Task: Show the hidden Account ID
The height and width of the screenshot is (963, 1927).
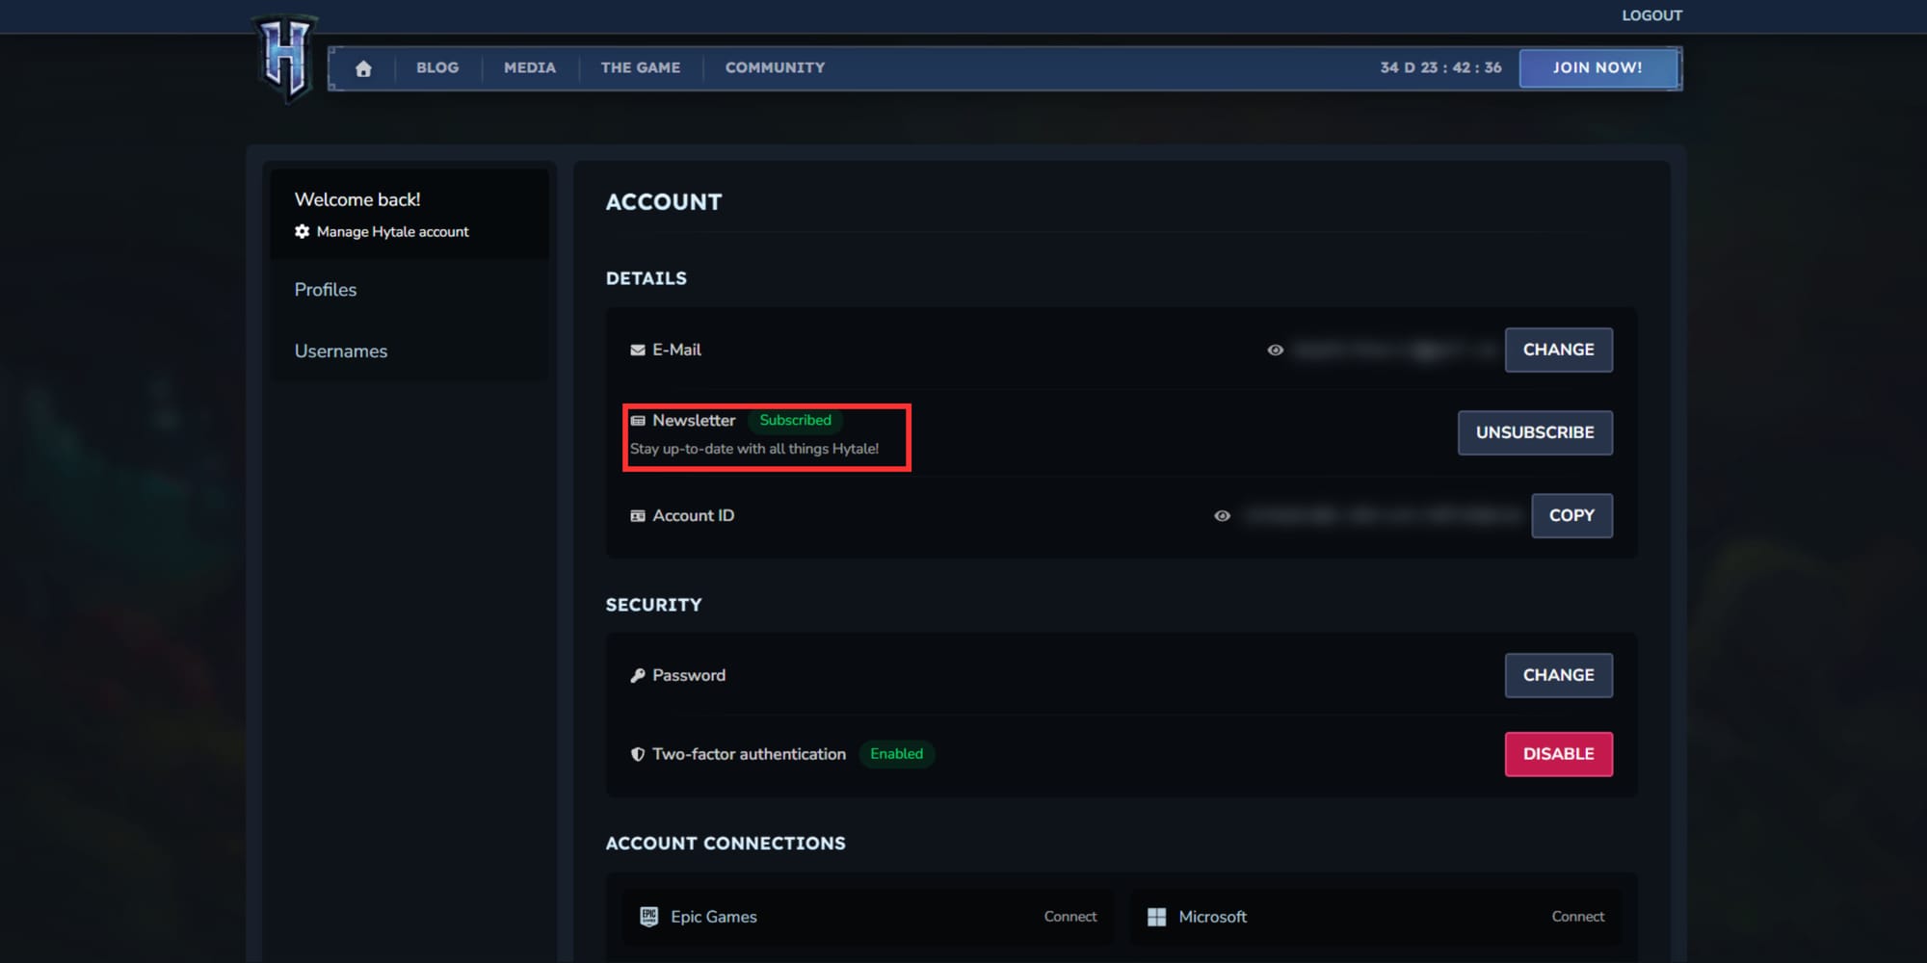Action: pos(1222,516)
